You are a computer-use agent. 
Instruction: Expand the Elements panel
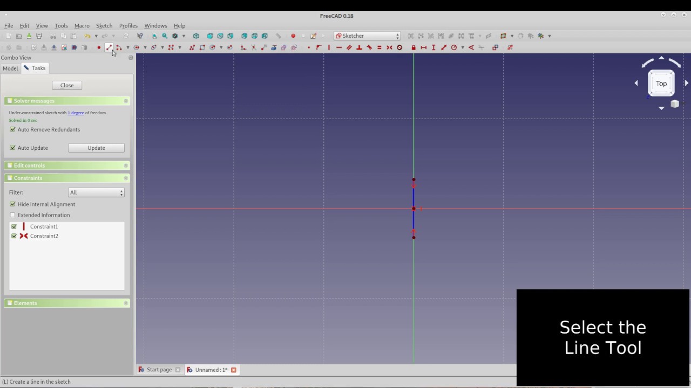click(126, 303)
